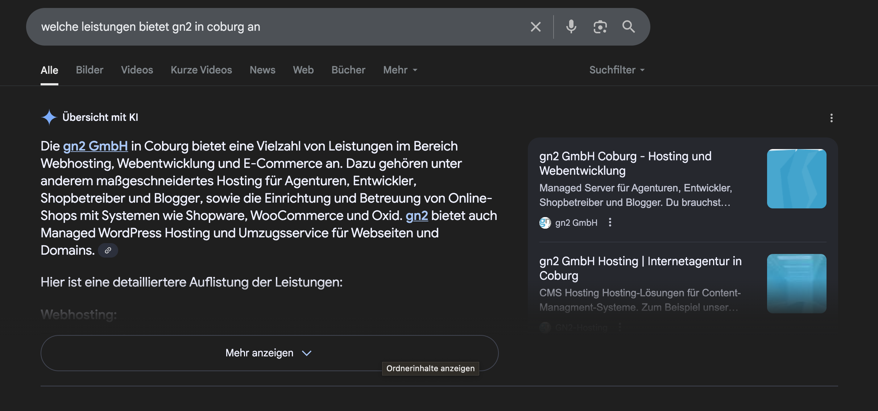
Task: Switch to the Bilder tab
Action: (x=90, y=70)
